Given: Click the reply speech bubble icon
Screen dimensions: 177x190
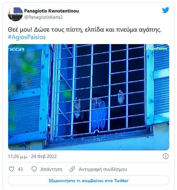Looking at the screenshot, I should coord(34,169).
